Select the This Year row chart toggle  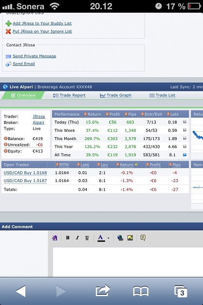[185, 146]
